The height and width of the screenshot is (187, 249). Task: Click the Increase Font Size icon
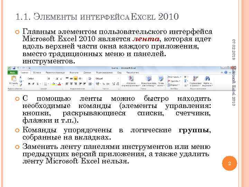57,79
